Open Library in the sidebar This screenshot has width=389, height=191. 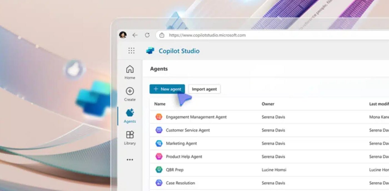130,138
